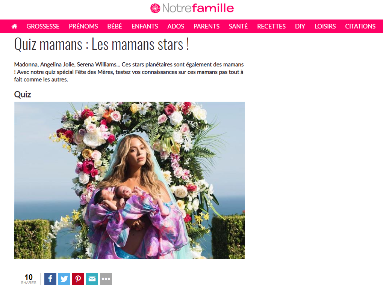383x293 pixels.
Task: Go to the Citations section
Action: pyautogui.click(x=360, y=26)
